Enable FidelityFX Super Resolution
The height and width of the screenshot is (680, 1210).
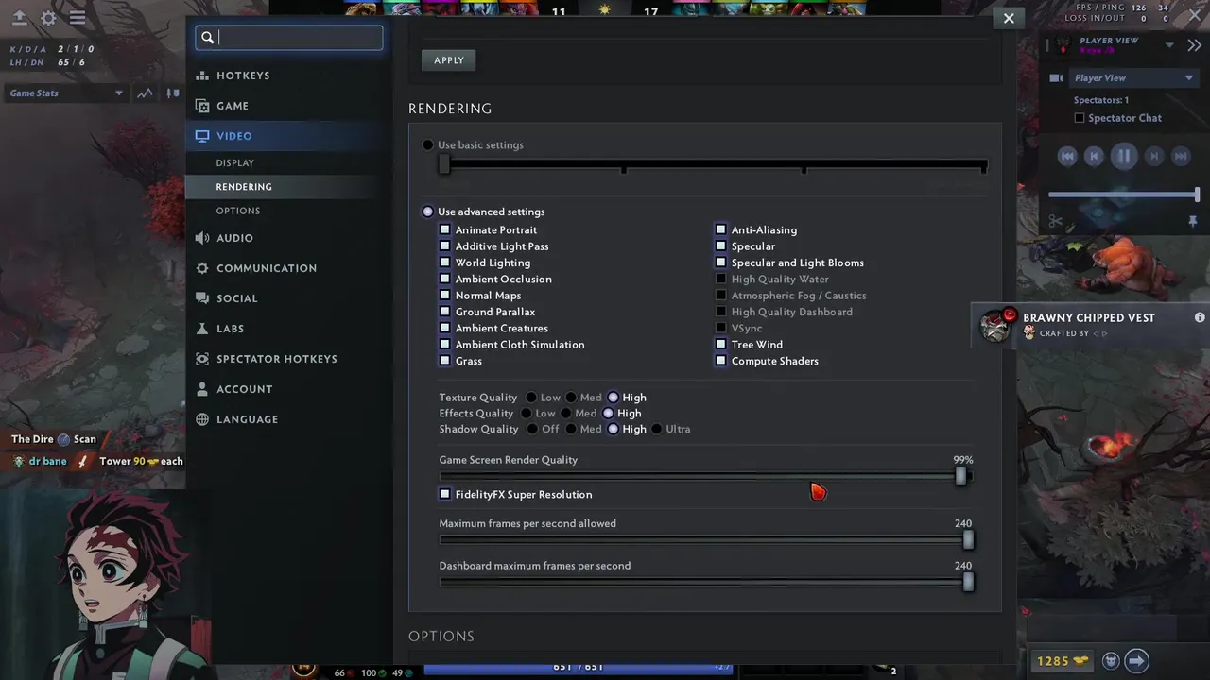(445, 494)
